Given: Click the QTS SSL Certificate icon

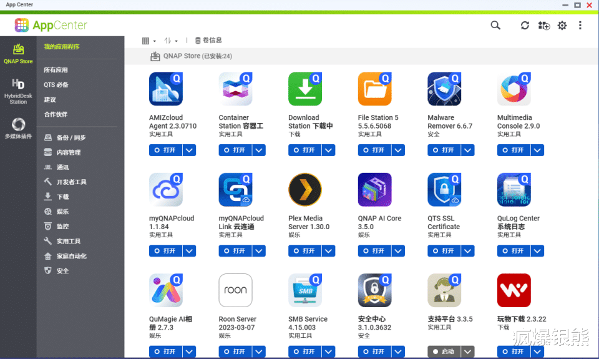Looking at the screenshot, I should coord(444,190).
